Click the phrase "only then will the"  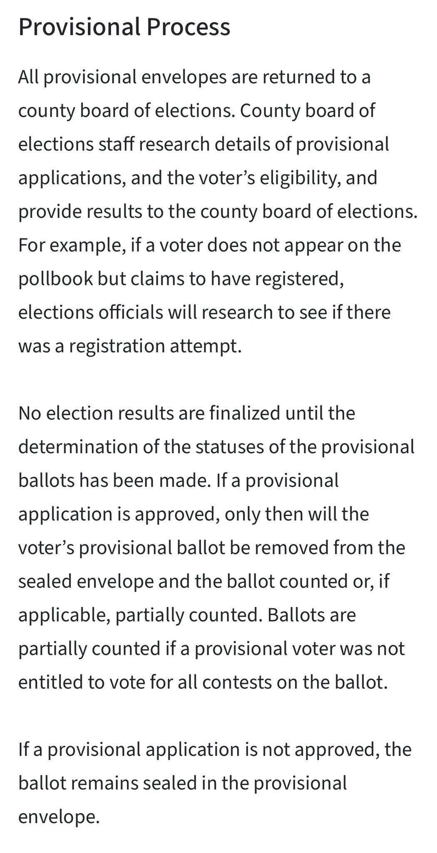[x=297, y=514]
